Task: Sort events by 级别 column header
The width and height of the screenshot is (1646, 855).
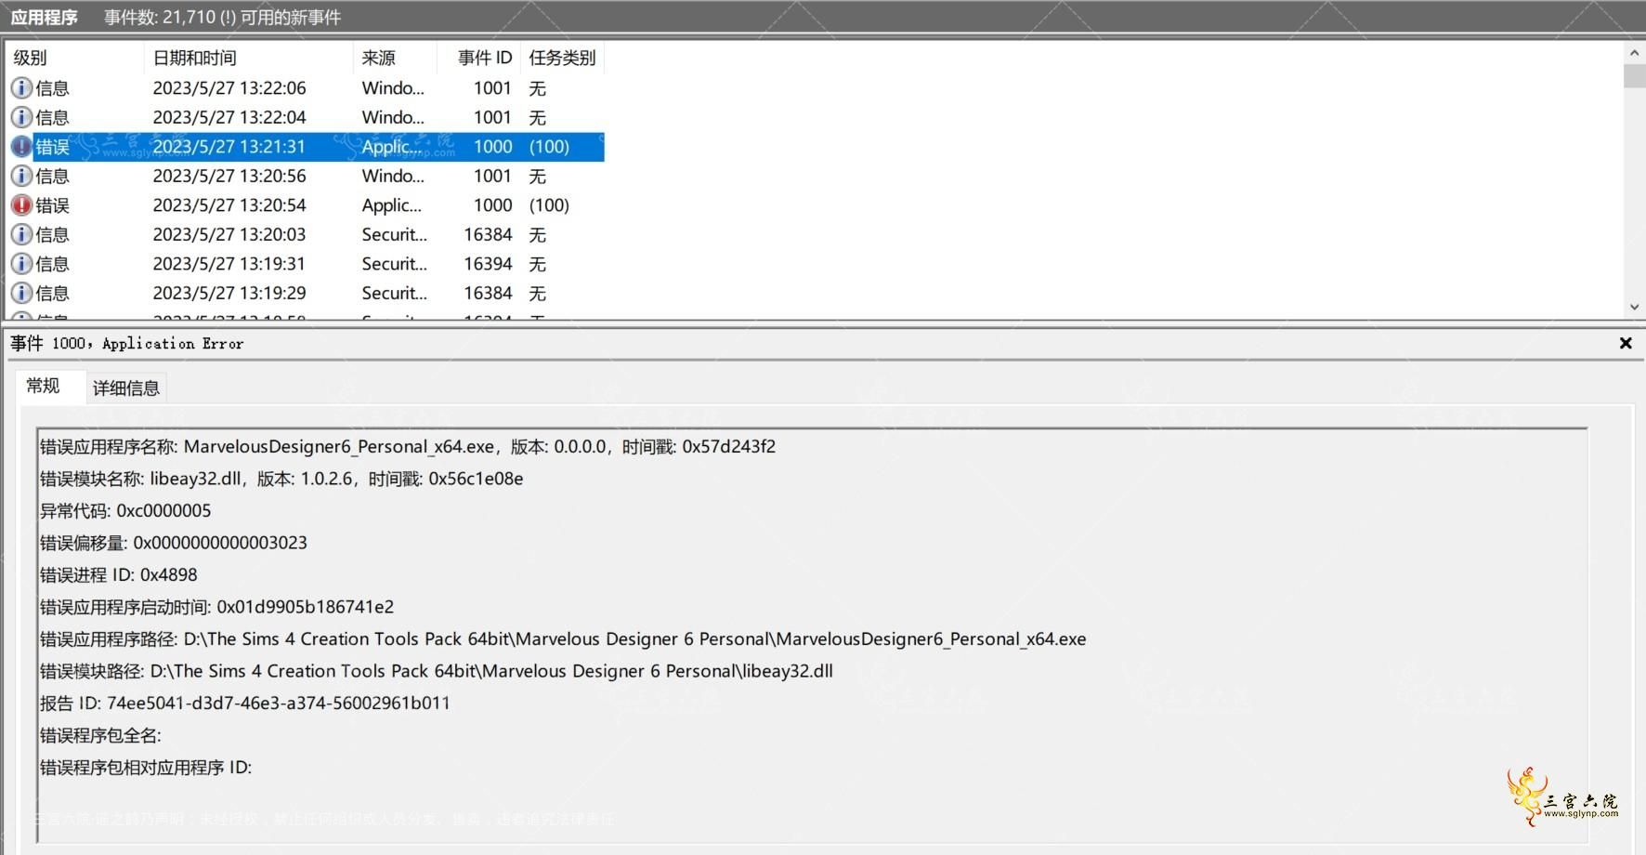Action: [x=74, y=58]
